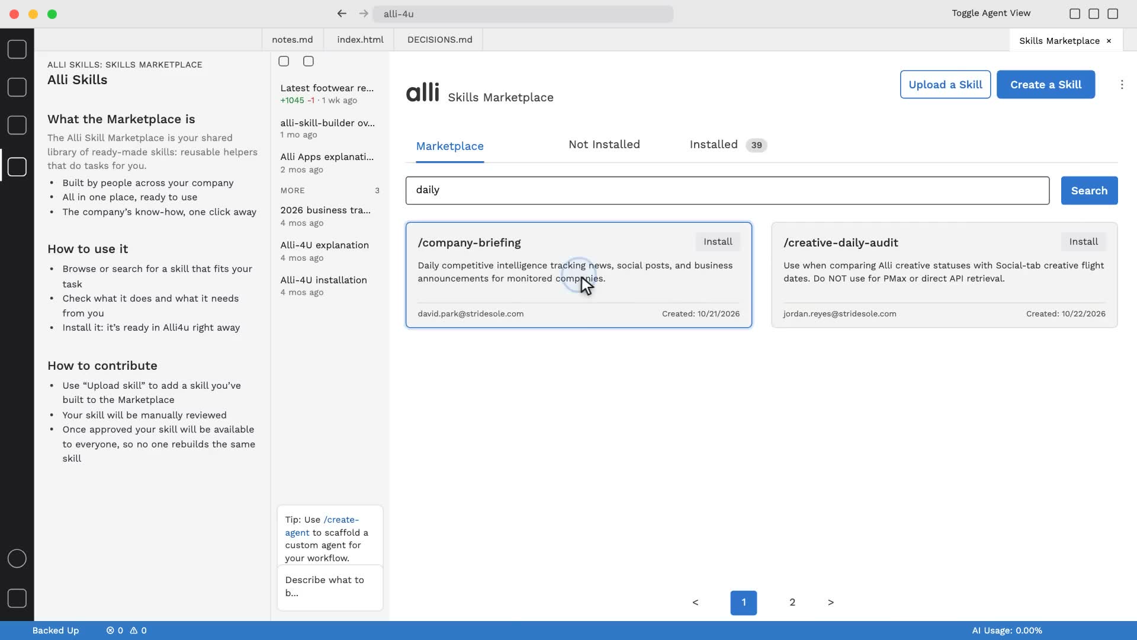
Task: Click the AI Usage status entry
Action: tap(1007, 631)
